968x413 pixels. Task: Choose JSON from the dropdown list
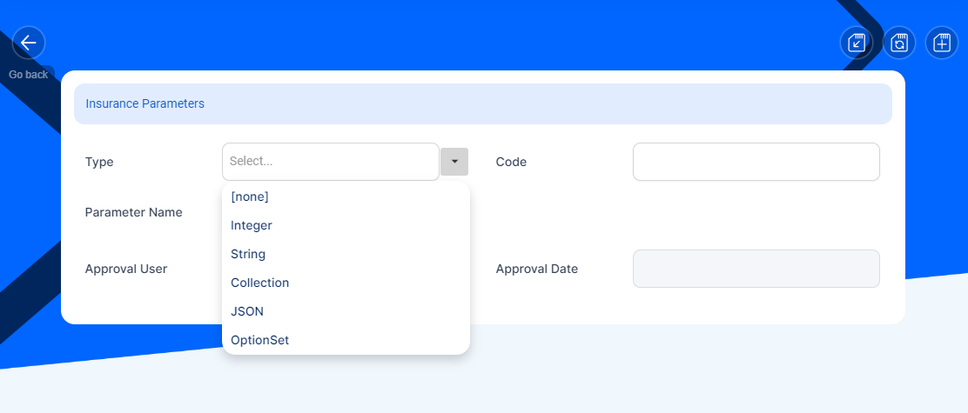click(x=247, y=311)
